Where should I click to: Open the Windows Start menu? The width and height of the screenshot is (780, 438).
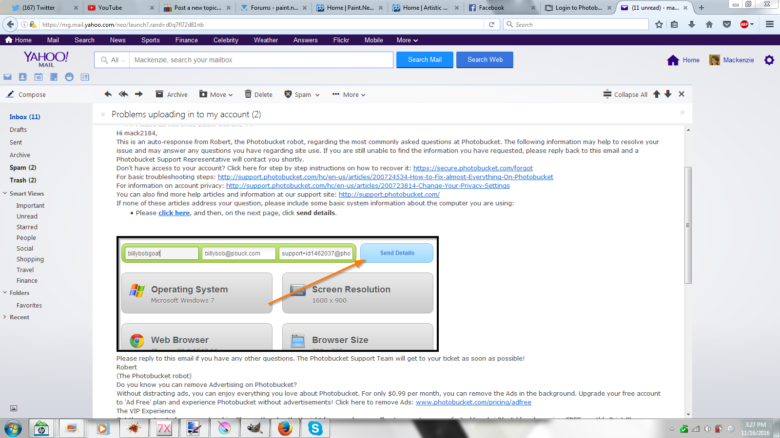pos(13,428)
